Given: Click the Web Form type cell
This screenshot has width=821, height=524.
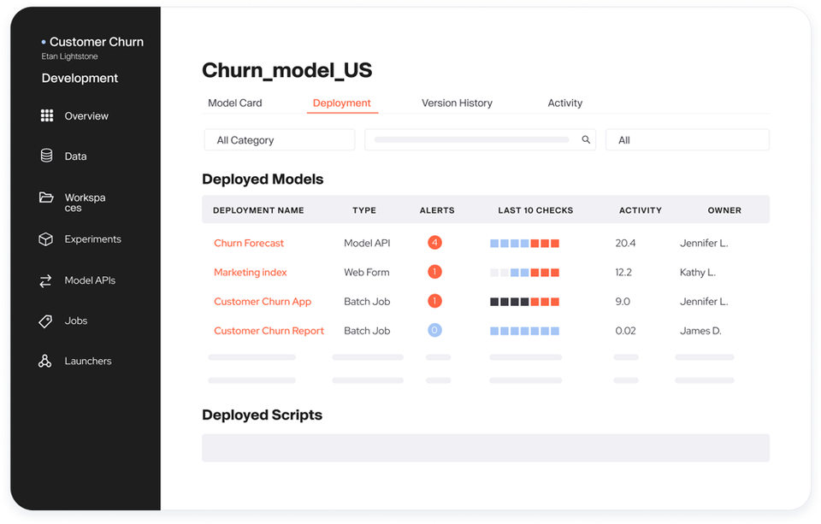Looking at the screenshot, I should pos(367,272).
